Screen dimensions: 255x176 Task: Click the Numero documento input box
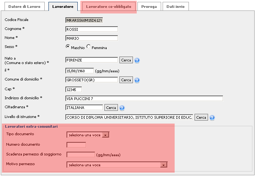pos(76,145)
